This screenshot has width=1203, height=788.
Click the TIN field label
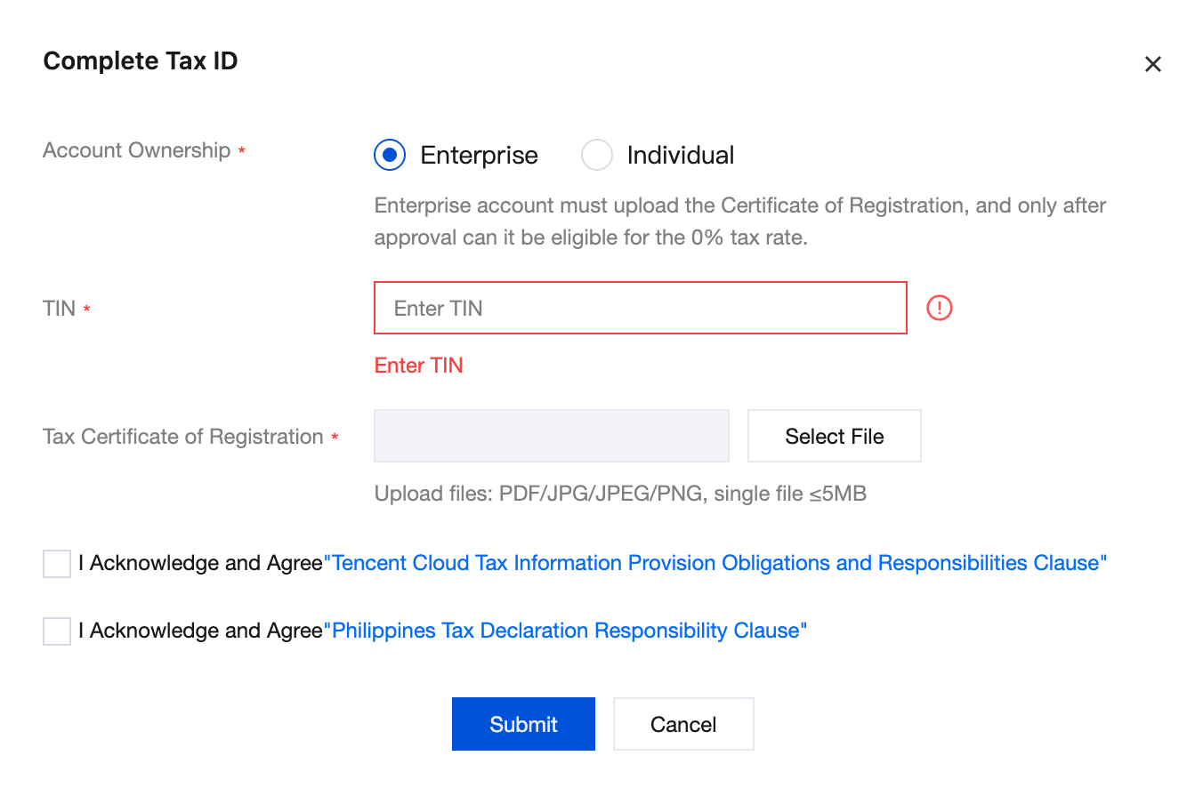[59, 309]
